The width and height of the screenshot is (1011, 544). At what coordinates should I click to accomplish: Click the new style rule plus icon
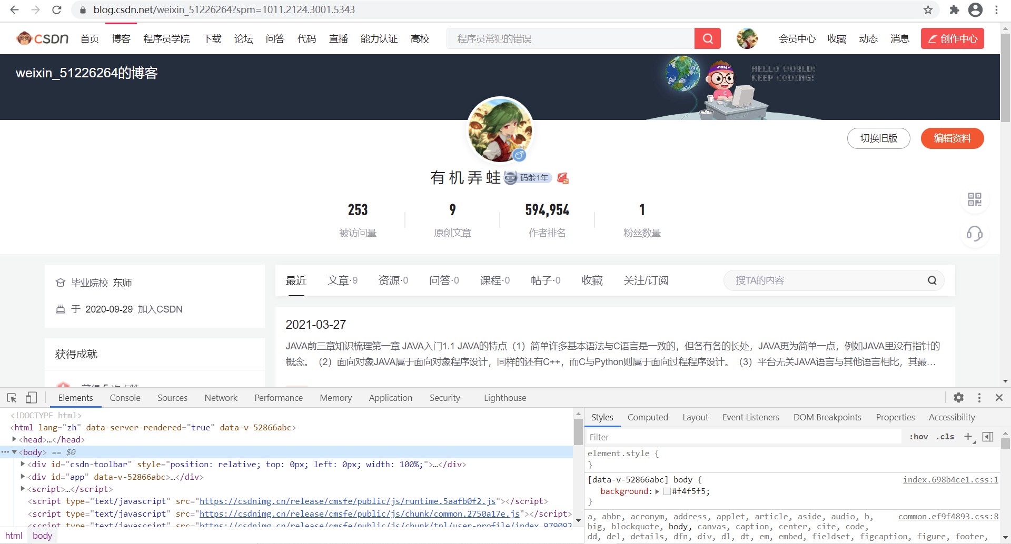click(x=968, y=437)
